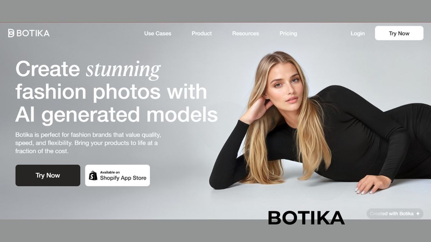Click the Botika logo icon in header
This screenshot has width=431, height=242.
[11, 33]
